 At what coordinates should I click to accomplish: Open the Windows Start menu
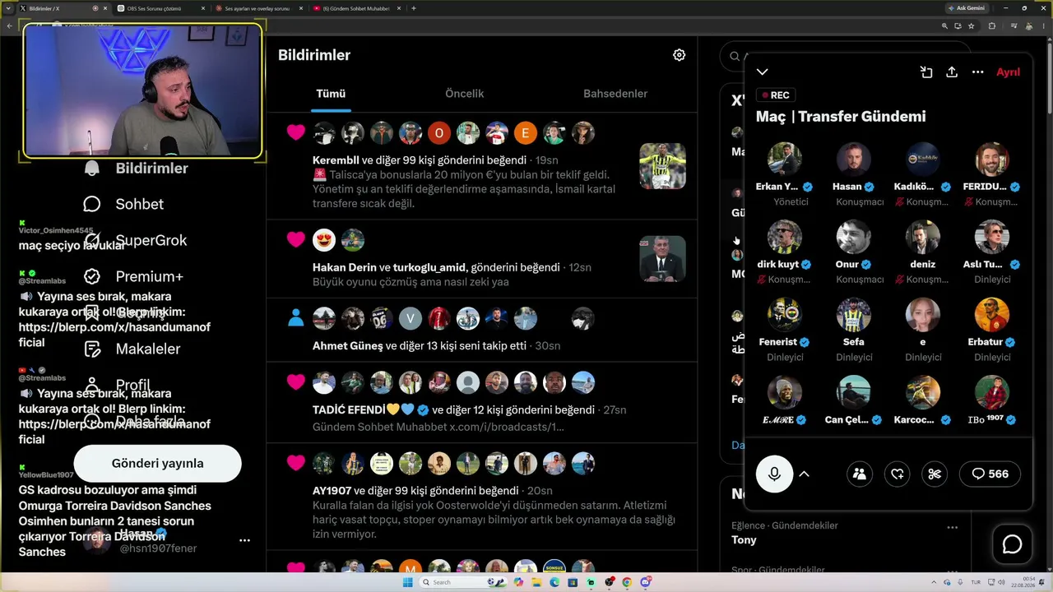408,582
